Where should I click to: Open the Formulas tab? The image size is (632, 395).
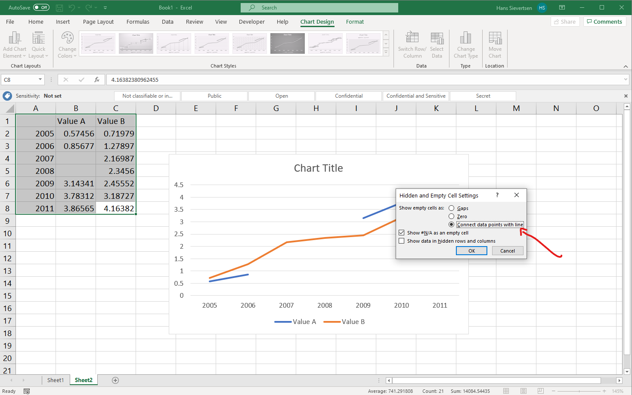[x=138, y=22]
